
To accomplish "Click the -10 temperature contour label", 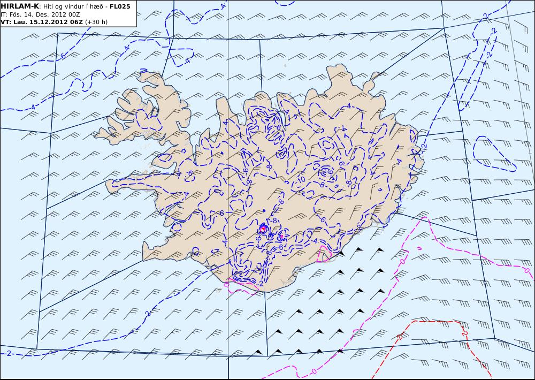I will [x=301, y=180].
